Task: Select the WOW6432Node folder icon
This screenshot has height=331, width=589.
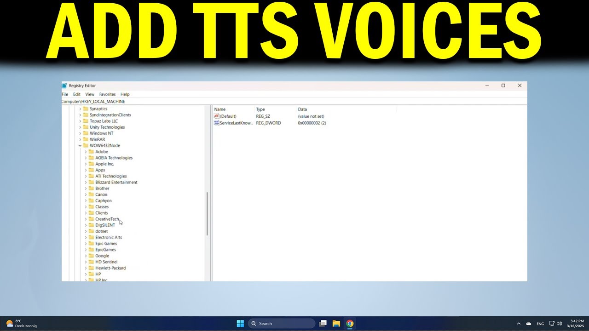Action: [86, 146]
